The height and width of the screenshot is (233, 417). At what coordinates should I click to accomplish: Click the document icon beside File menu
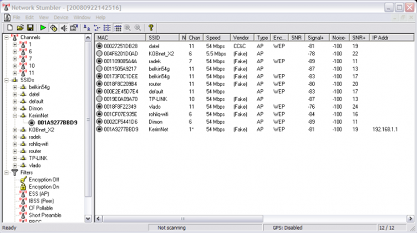7,17
